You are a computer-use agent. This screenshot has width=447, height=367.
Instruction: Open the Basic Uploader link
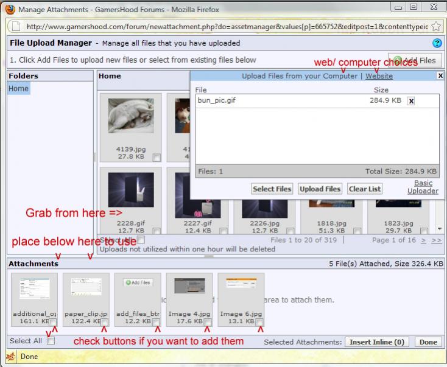click(423, 187)
